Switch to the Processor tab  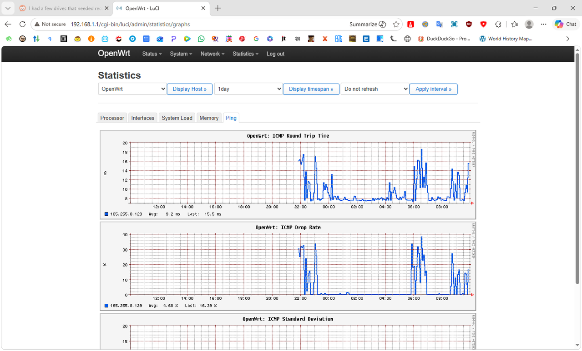pos(112,118)
